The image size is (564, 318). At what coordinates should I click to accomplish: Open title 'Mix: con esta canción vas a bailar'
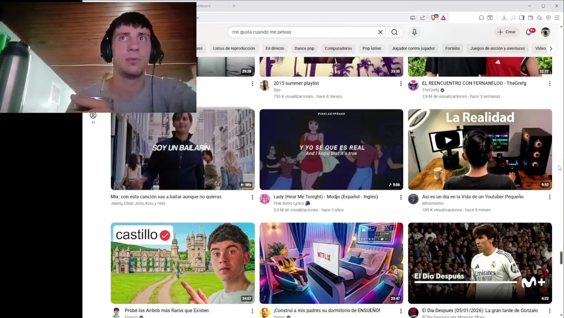166,197
